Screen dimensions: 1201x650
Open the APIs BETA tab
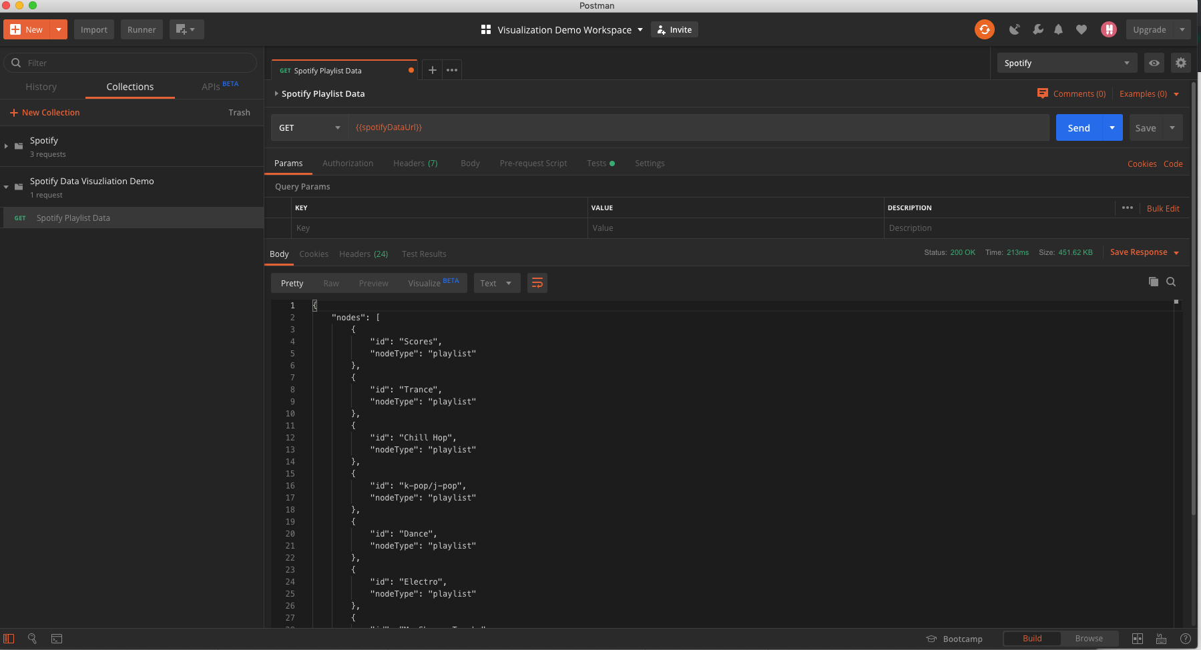click(220, 86)
